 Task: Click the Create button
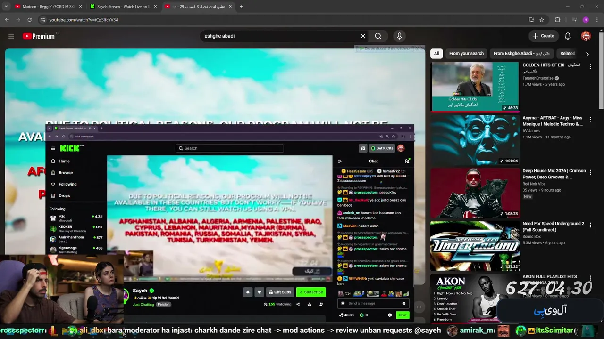pos(543,36)
